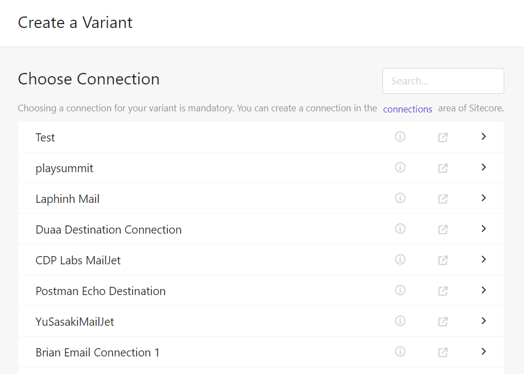Focus the connection Search field
Image resolution: width=524 pixels, height=374 pixels.
(443, 81)
